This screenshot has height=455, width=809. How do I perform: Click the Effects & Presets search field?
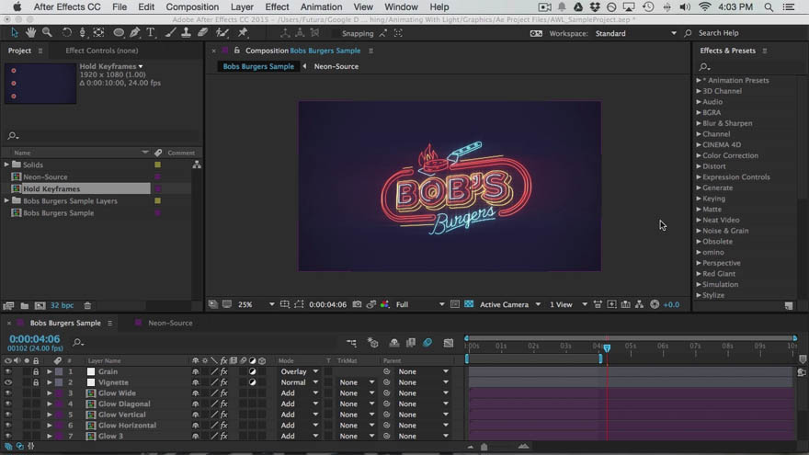click(x=746, y=66)
